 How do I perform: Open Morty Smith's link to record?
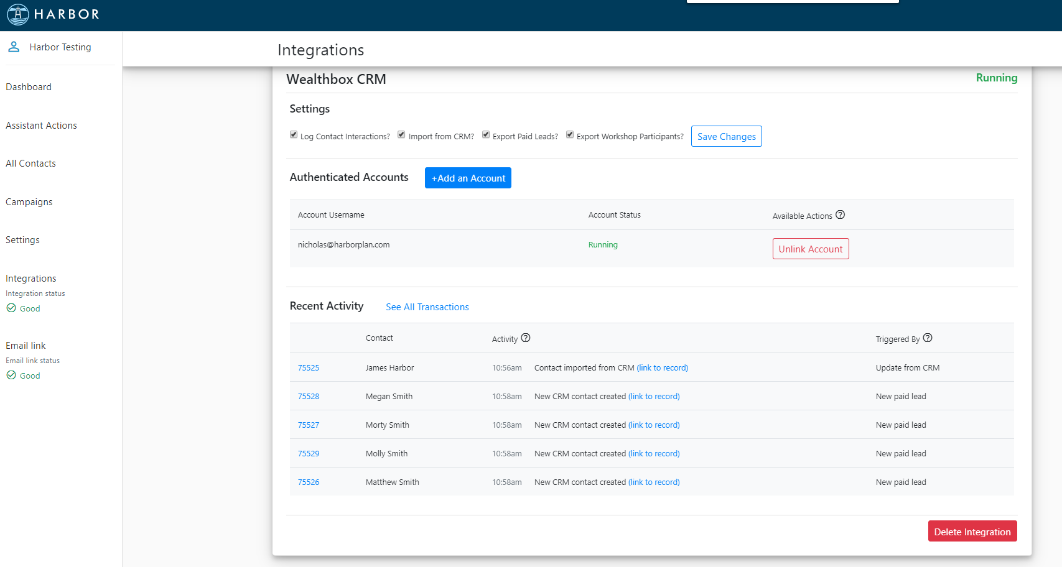(x=654, y=425)
